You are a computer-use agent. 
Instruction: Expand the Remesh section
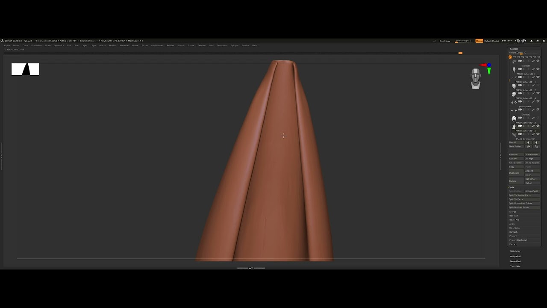(513, 232)
